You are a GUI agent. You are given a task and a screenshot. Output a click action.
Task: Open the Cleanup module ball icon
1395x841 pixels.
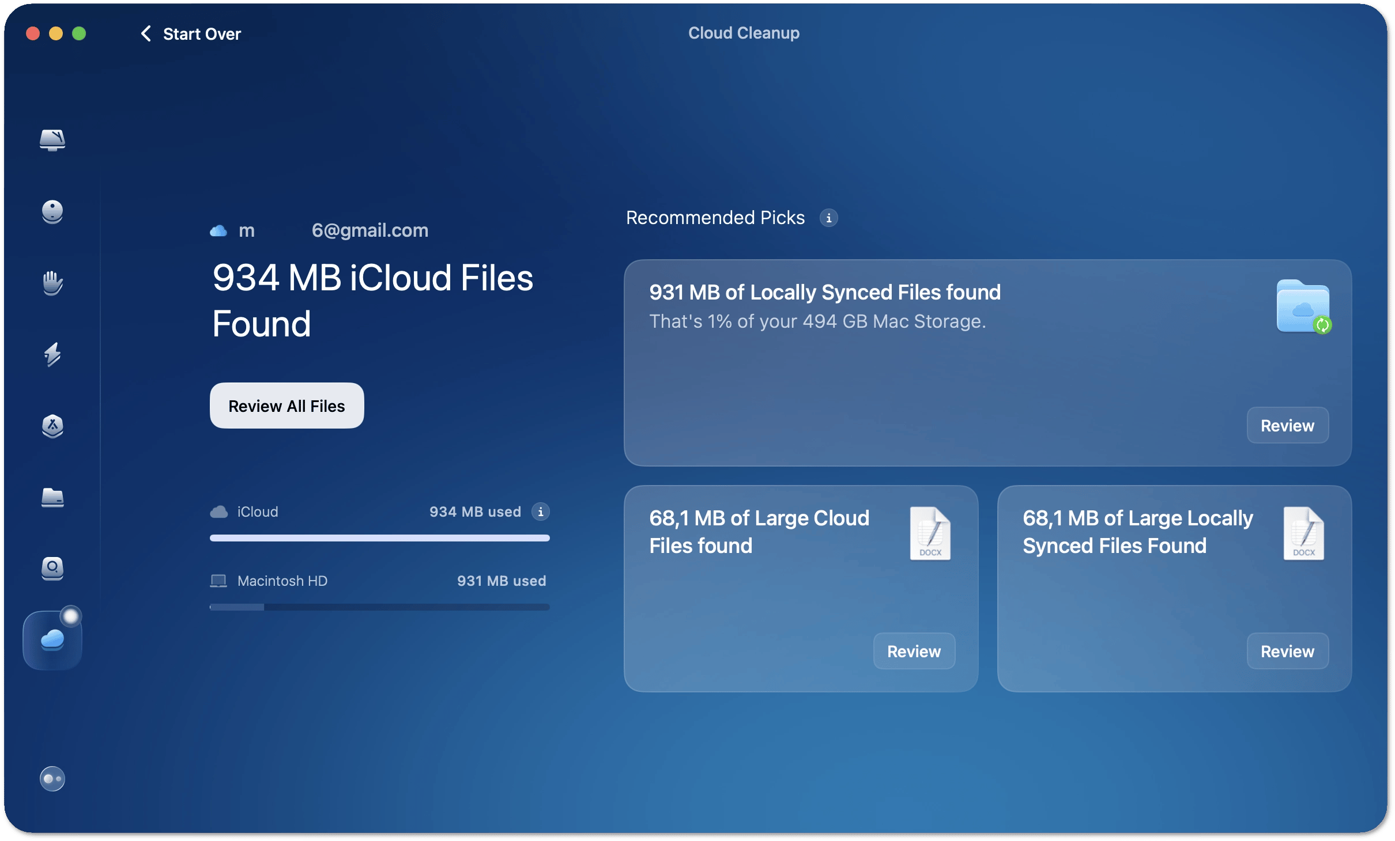52,211
